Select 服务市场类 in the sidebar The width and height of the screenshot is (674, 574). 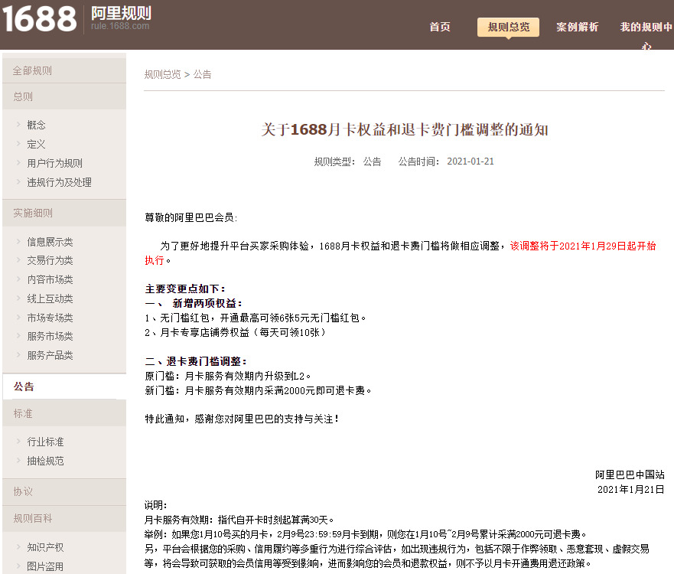pos(50,336)
